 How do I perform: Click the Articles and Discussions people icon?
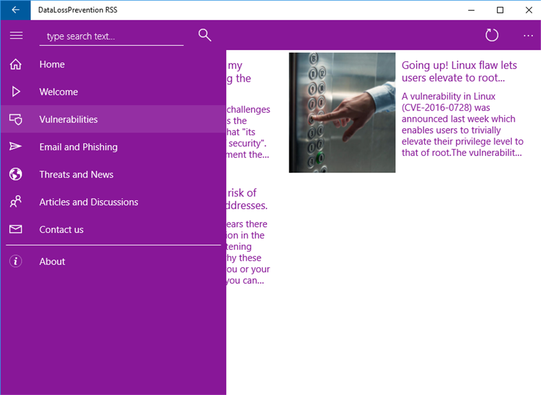click(x=16, y=201)
